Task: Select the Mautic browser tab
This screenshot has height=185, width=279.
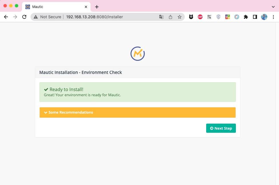Action: click(56, 7)
